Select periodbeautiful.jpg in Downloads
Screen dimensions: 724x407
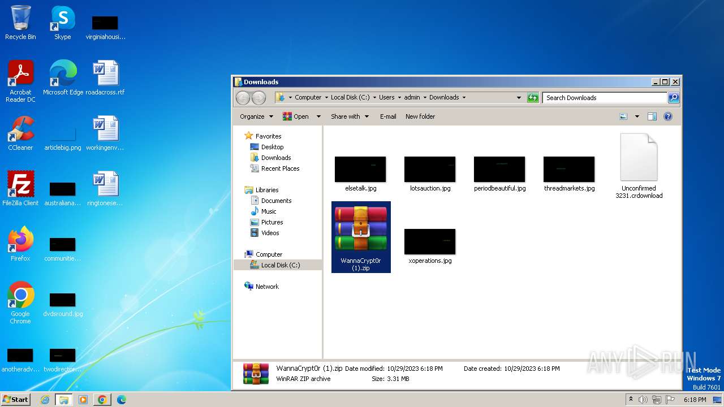coord(499,174)
